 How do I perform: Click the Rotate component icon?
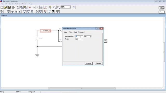30,7
